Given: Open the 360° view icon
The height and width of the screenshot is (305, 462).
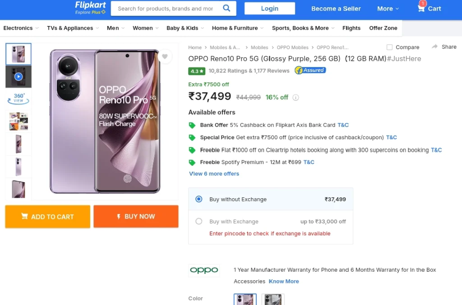Looking at the screenshot, I should pos(18,99).
